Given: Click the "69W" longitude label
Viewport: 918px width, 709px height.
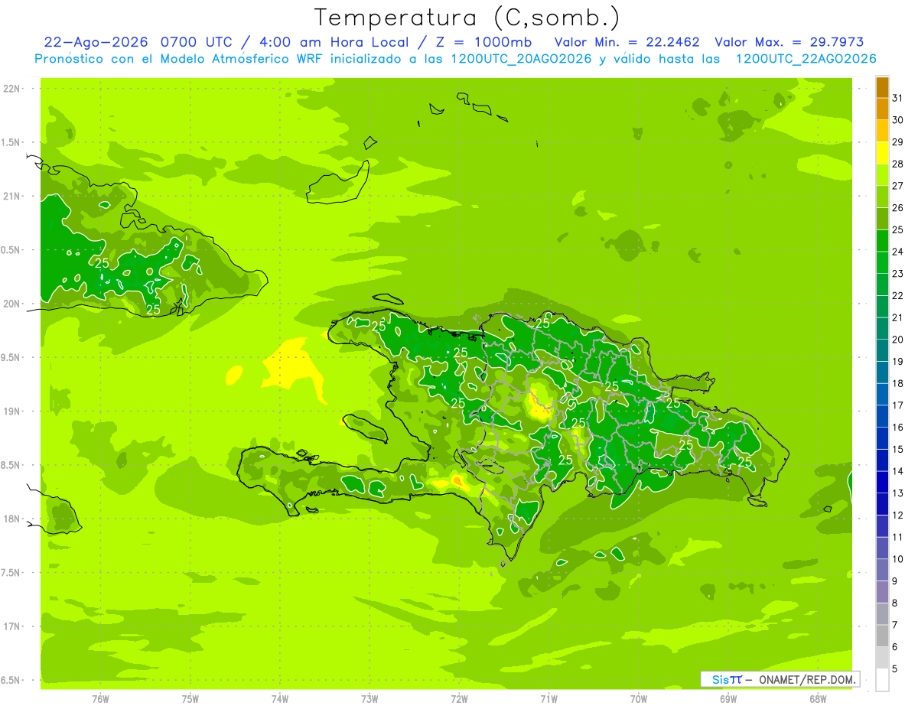Looking at the screenshot, I should [728, 699].
